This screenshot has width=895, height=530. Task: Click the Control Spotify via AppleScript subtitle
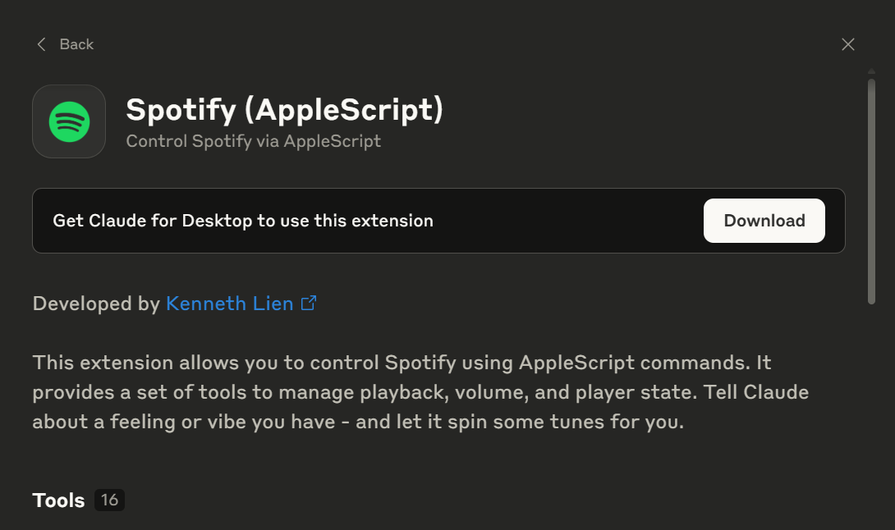coord(254,141)
